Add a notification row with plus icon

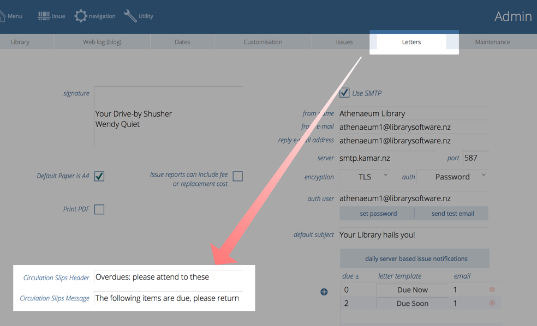coord(324,292)
